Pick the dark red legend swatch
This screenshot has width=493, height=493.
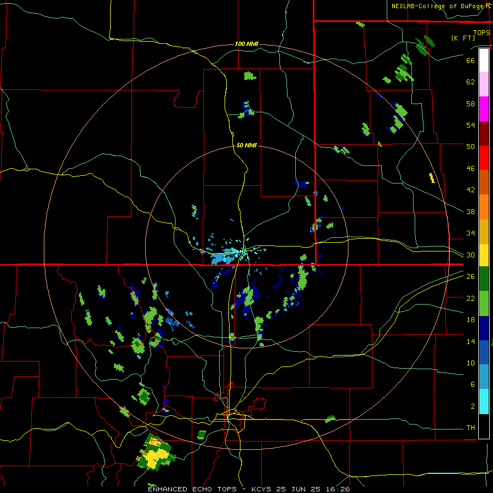(x=484, y=134)
